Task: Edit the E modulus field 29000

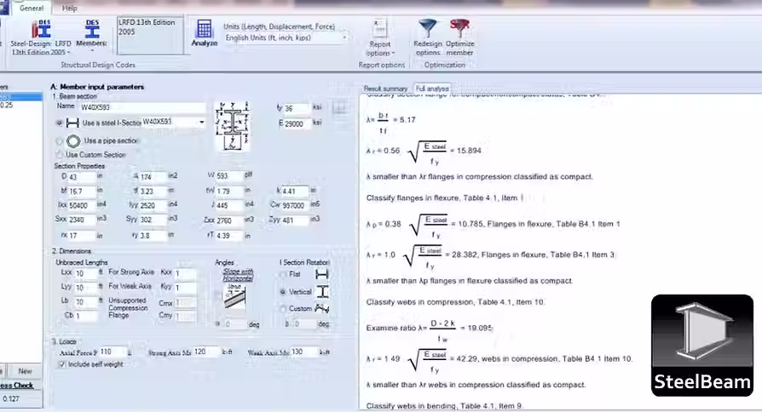Action: coord(297,123)
